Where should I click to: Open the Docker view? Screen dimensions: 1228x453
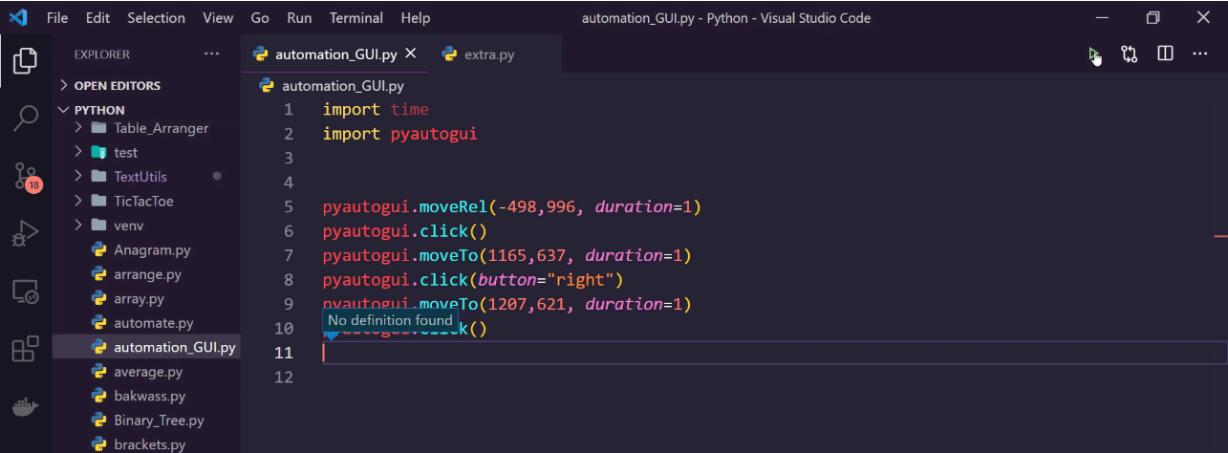[x=26, y=406]
